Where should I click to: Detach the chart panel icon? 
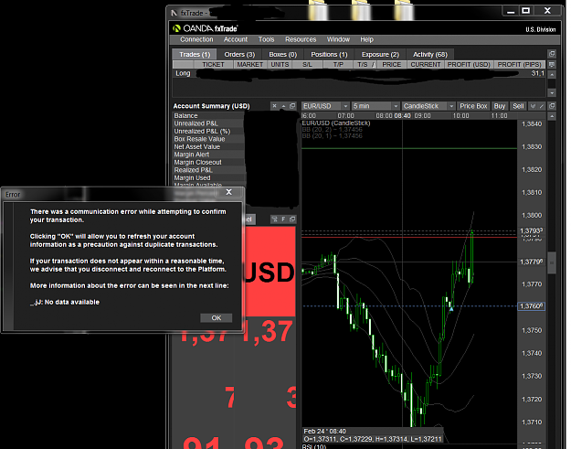pos(552,106)
